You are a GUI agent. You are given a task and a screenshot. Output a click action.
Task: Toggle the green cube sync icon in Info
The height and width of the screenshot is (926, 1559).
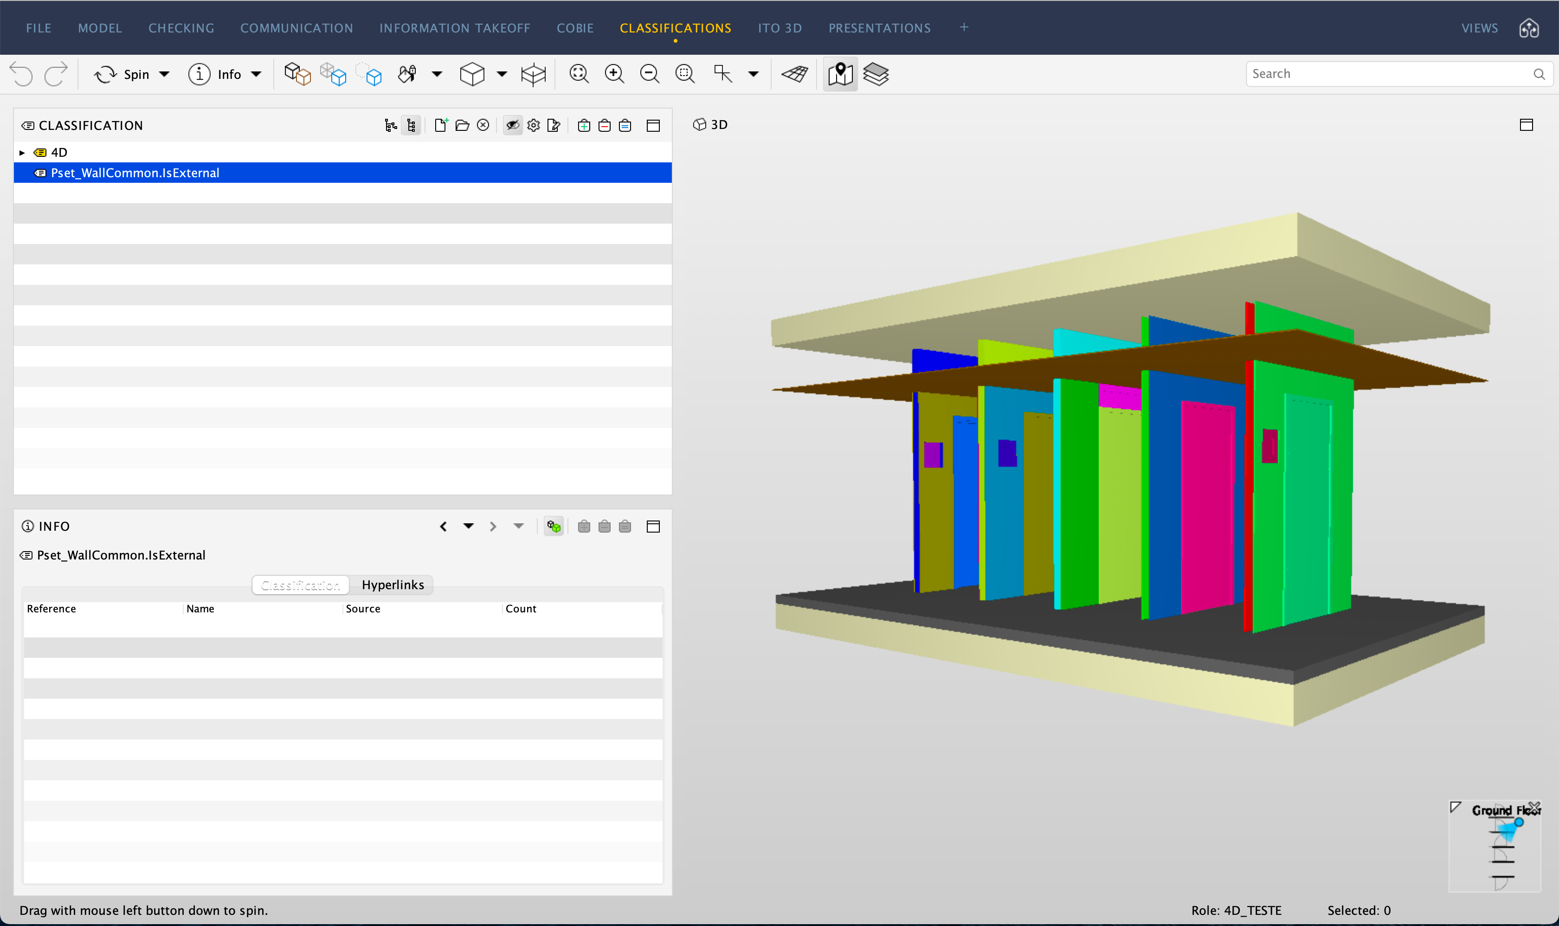[554, 527]
